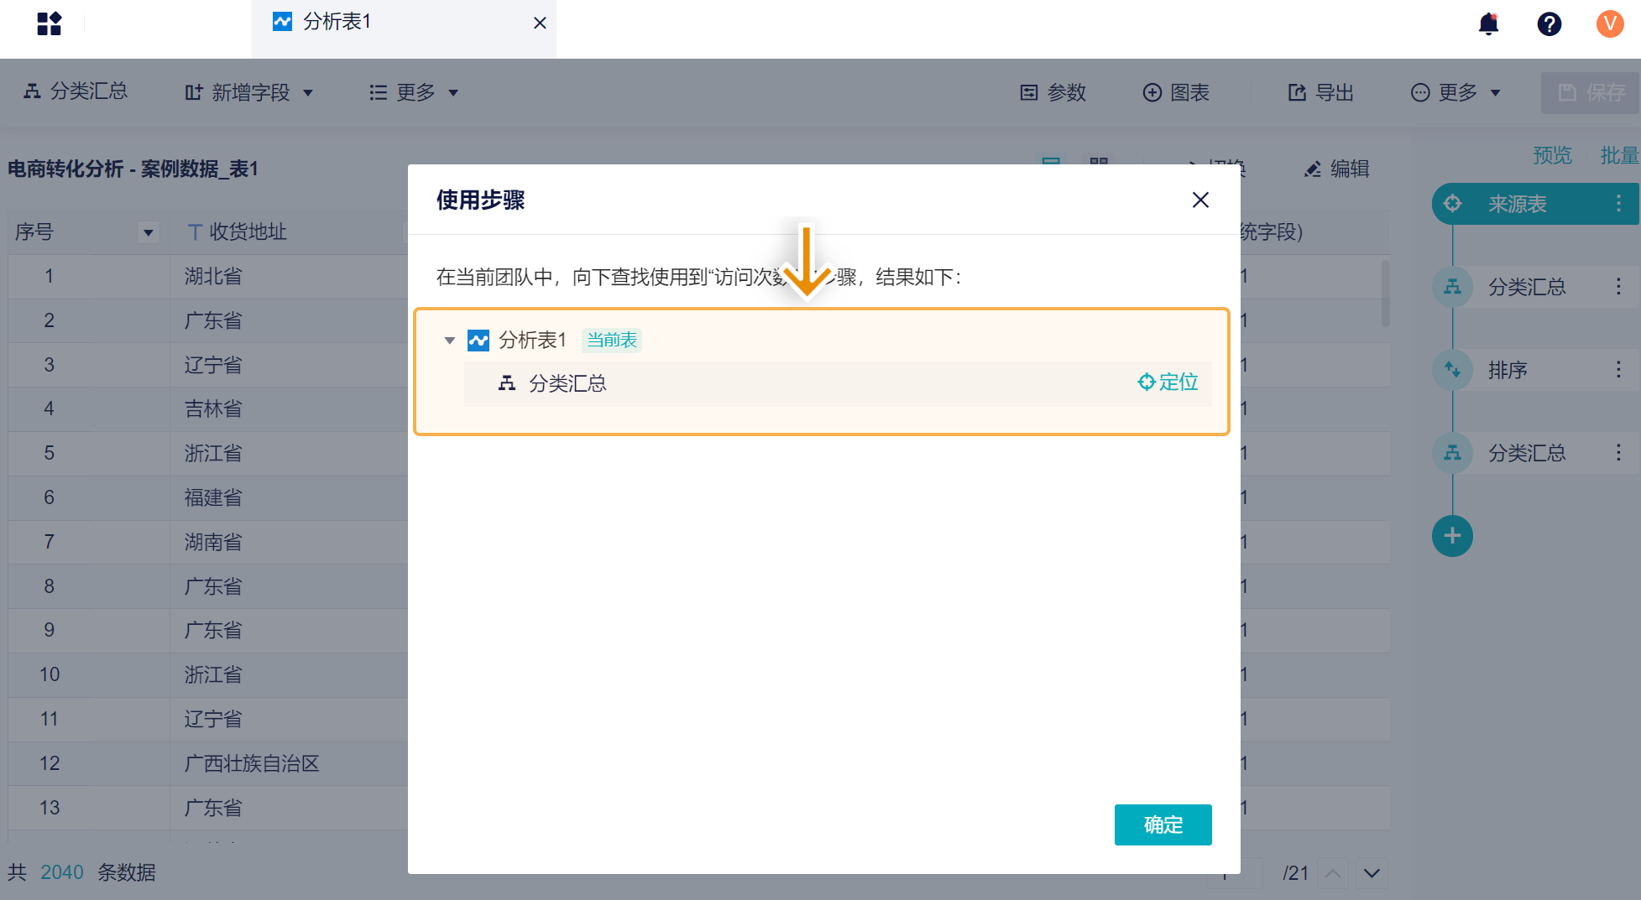Add a new step with the plus button
Screen dimensions: 1641x900
[x=1452, y=536]
